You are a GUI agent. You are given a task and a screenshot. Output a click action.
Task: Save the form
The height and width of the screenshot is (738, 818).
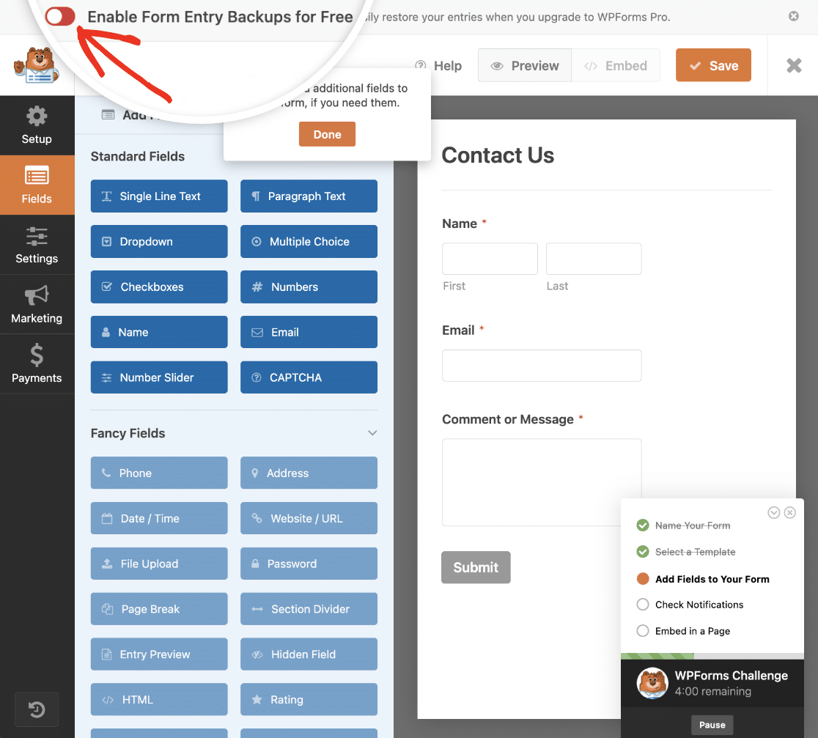tap(713, 65)
